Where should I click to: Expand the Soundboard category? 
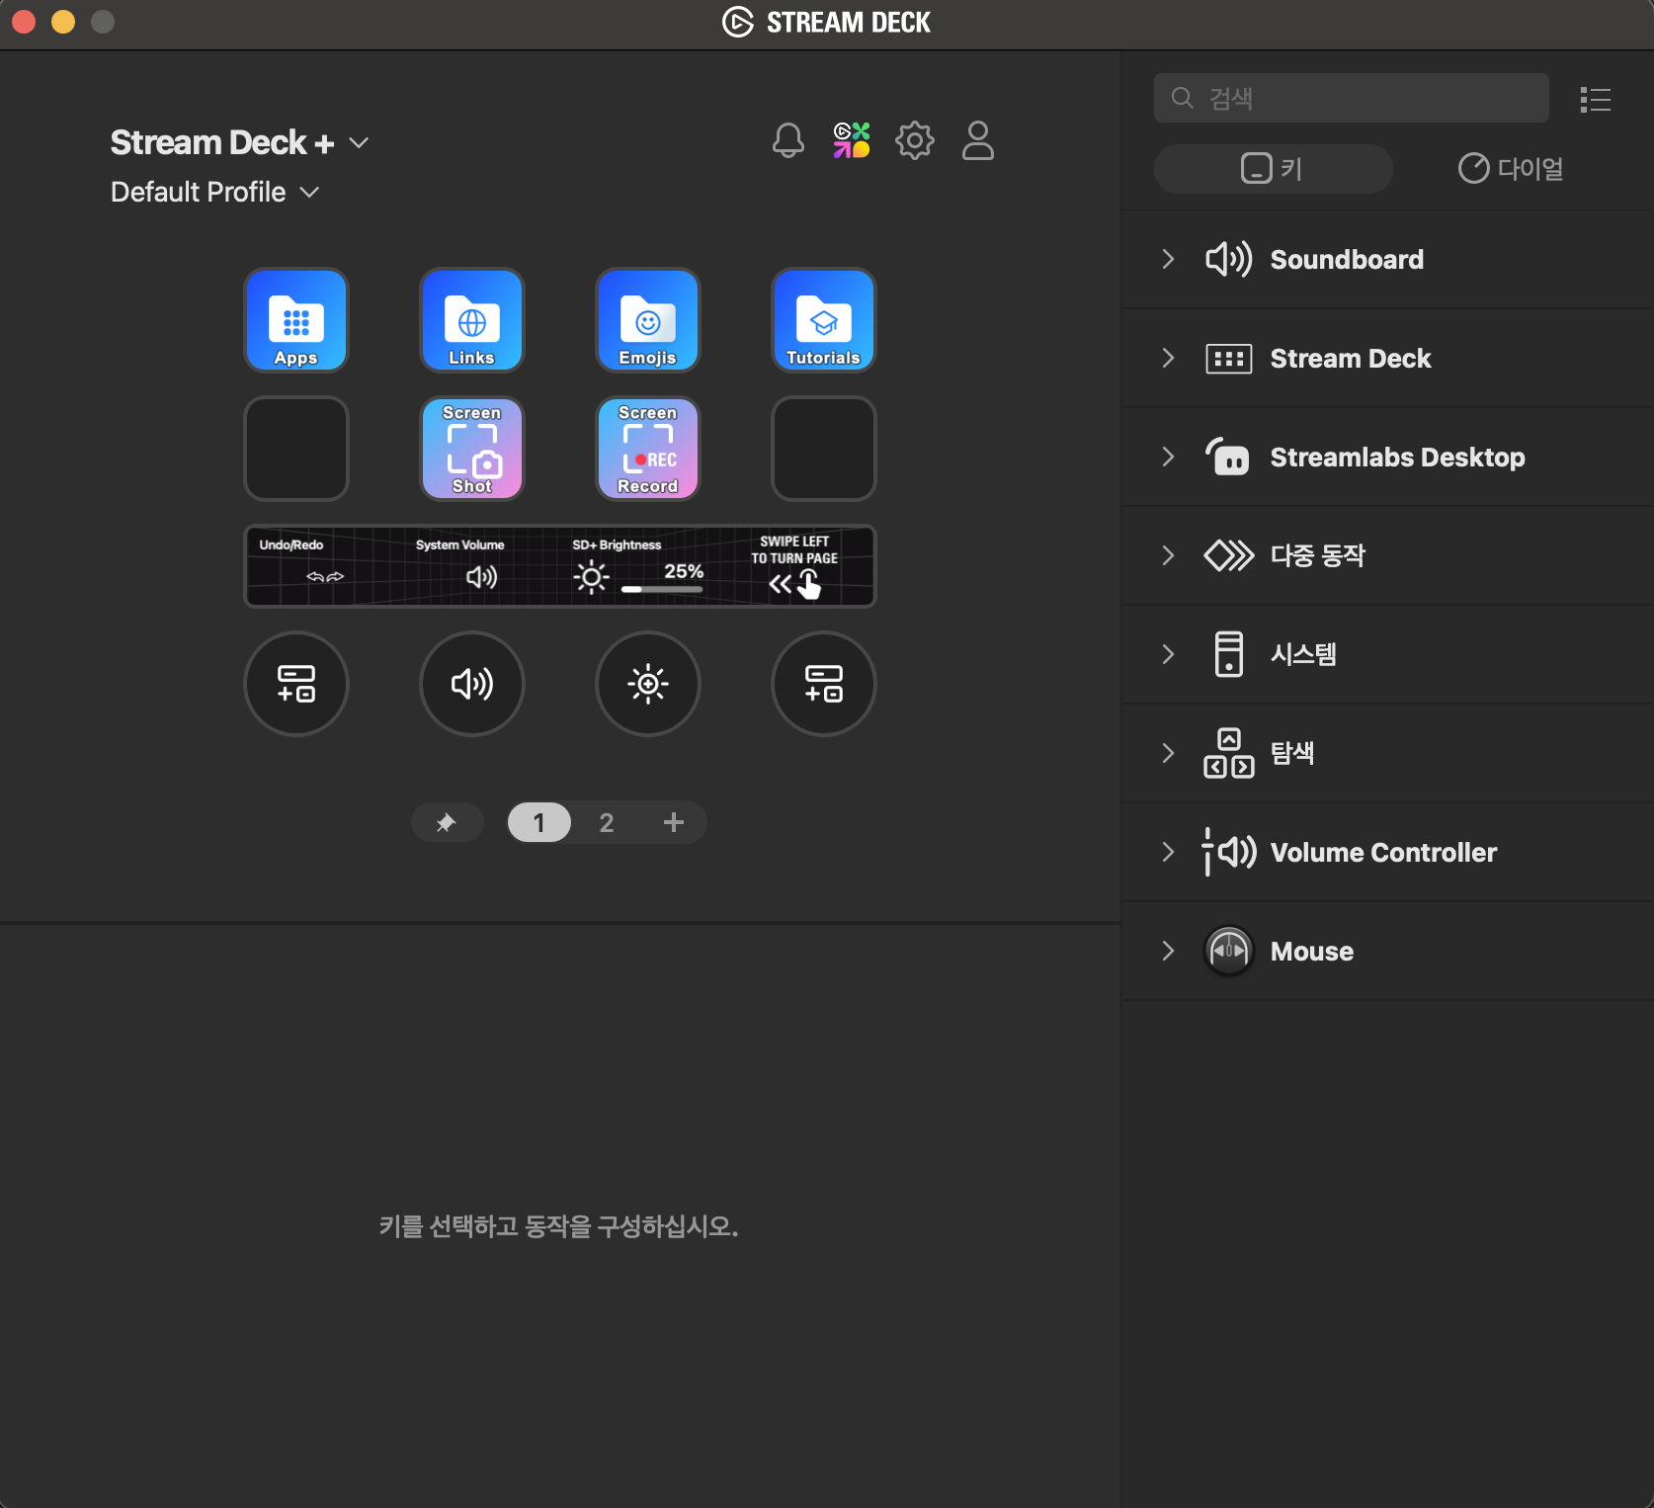click(1168, 259)
